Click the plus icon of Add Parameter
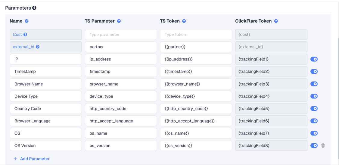The image size is (339, 165). (x=15, y=159)
